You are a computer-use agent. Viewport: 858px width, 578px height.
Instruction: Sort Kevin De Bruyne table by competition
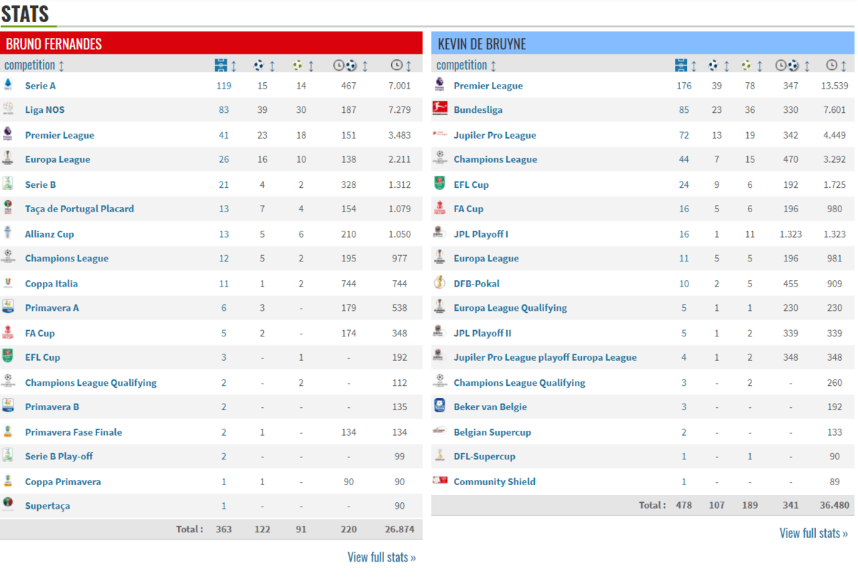click(465, 65)
